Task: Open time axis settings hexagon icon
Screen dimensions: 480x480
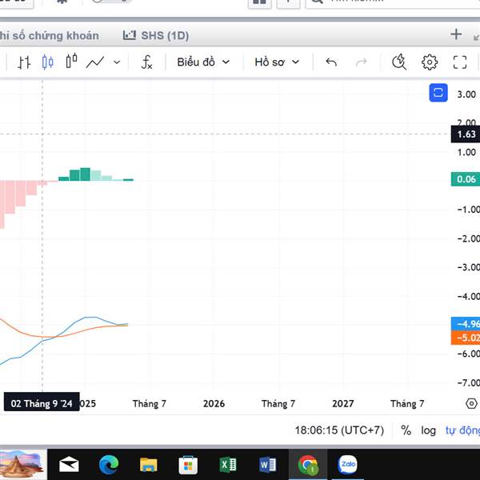Action: tap(471, 403)
